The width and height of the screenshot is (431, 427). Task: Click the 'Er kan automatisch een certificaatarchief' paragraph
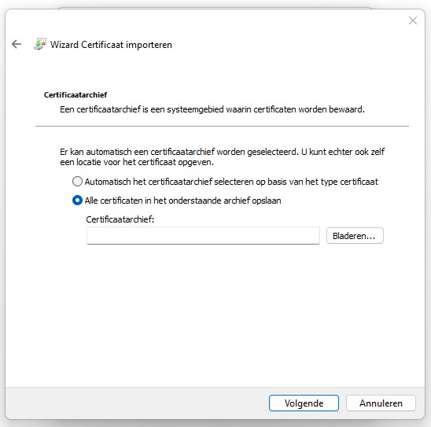222,157
